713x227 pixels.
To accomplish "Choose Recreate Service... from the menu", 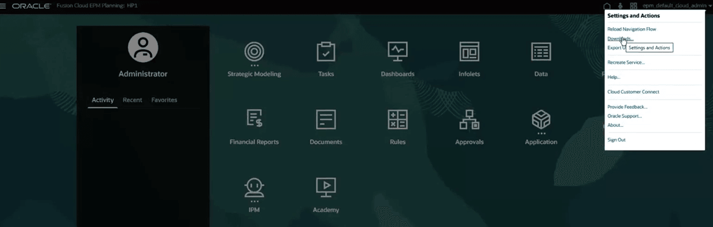I will (626, 62).
